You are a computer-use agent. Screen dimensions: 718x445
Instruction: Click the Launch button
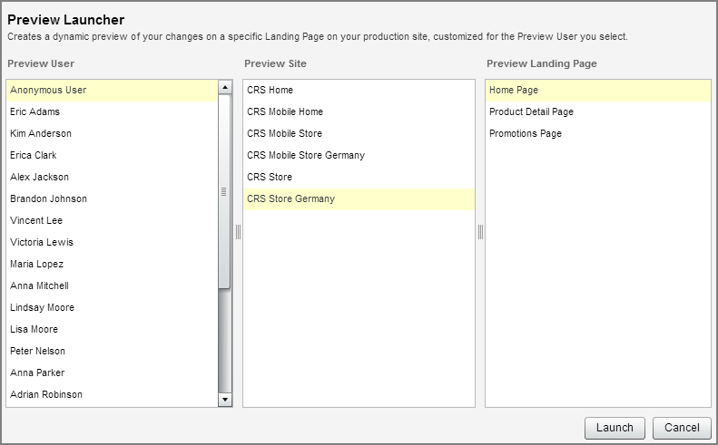(615, 428)
